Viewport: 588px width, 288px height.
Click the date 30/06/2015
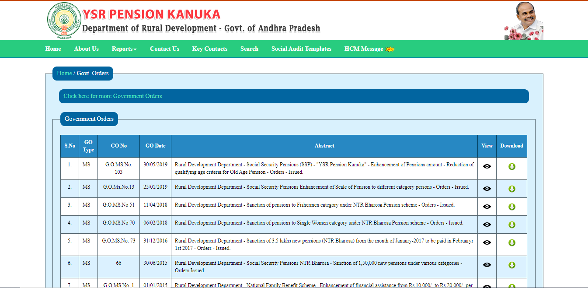(x=156, y=263)
